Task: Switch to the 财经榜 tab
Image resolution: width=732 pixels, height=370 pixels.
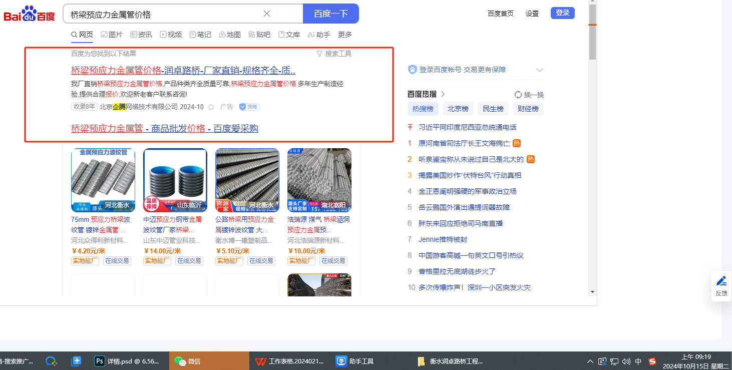Action: pyautogui.click(x=528, y=109)
